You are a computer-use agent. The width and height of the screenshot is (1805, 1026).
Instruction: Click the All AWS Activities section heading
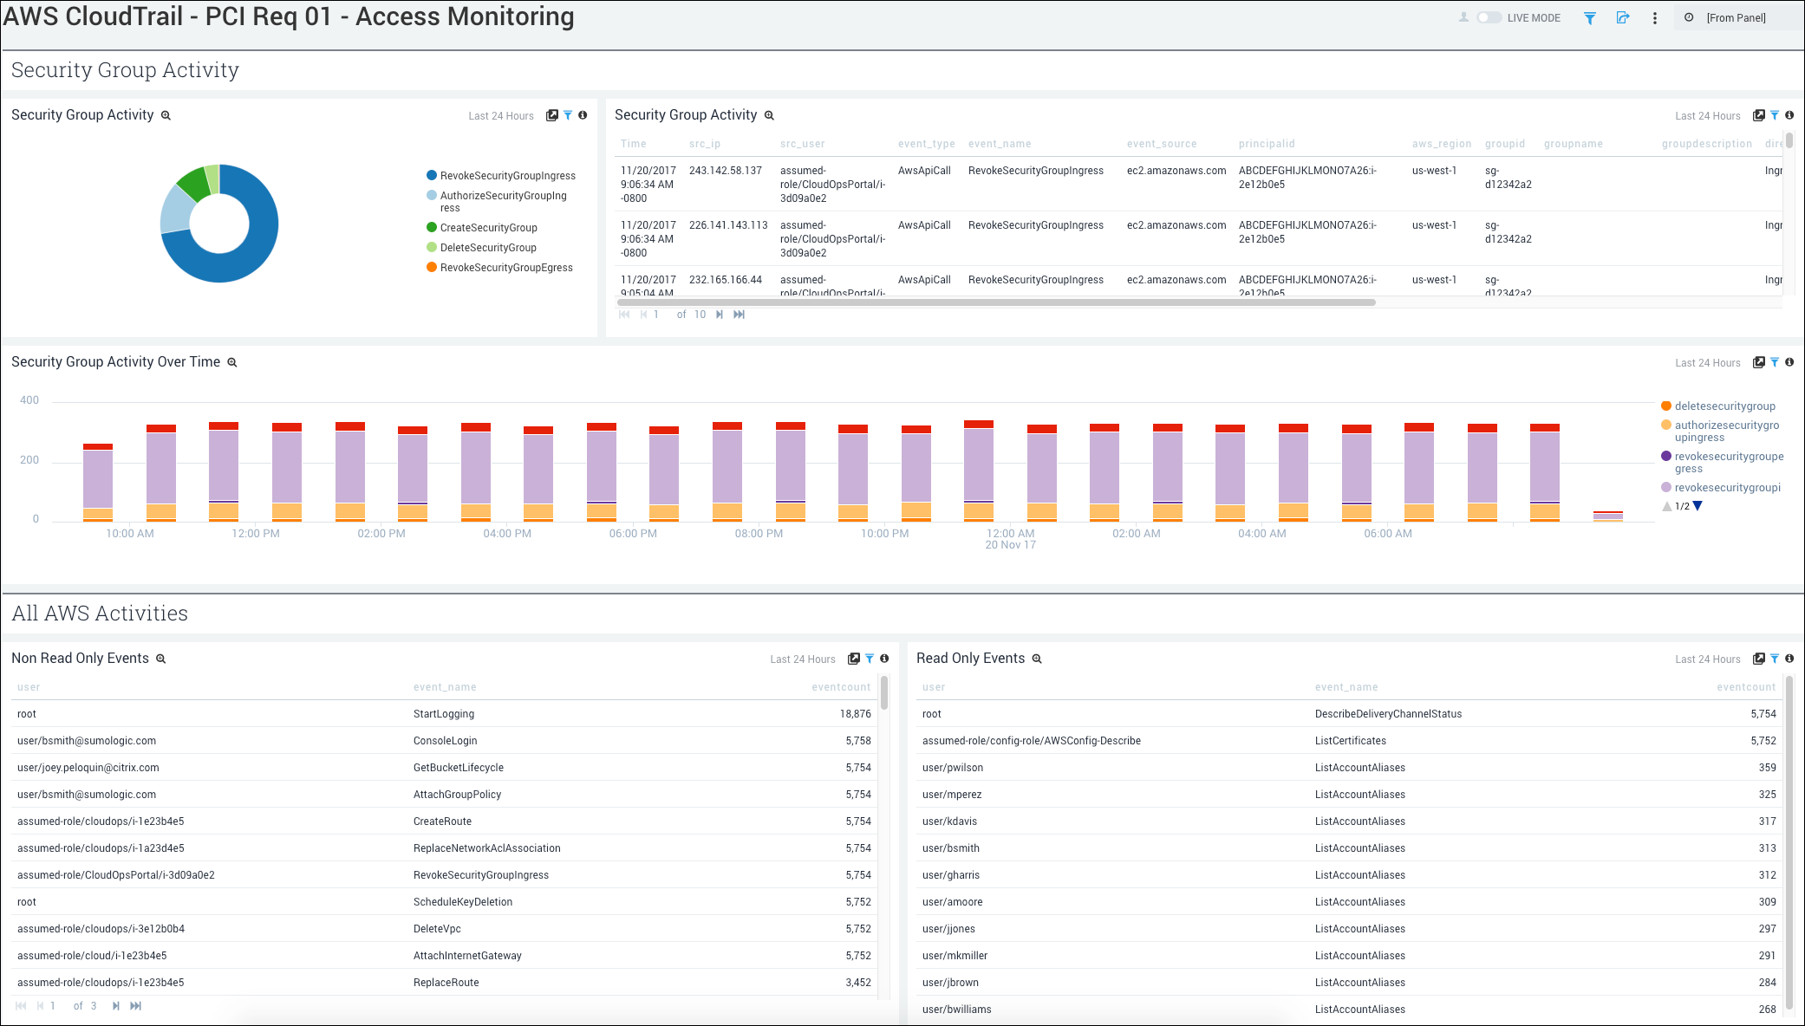[100, 614]
